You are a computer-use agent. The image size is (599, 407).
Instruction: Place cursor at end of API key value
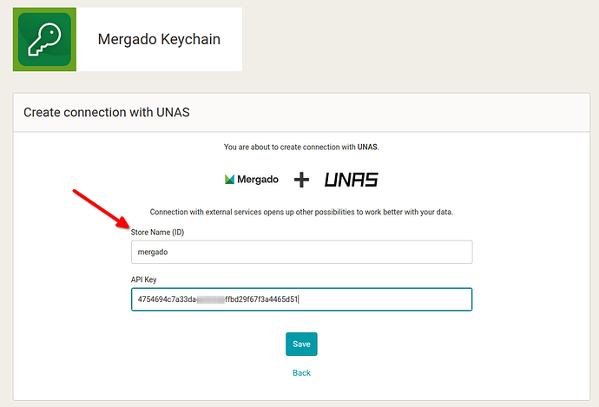pyautogui.click(x=298, y=299)
